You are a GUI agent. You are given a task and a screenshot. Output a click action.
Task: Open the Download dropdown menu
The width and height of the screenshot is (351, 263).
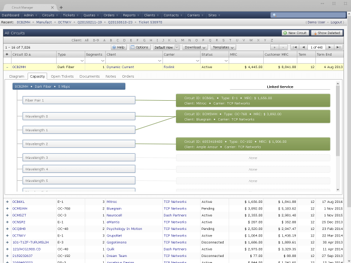click(x=195, y=47)
